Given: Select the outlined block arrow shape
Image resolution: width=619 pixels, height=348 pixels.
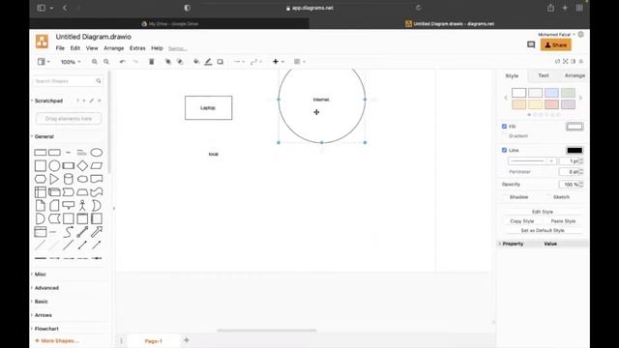Looking at the screenshot, I should (x=97, y=232).
